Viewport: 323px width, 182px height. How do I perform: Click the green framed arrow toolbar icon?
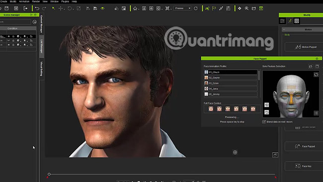pos(261,8)
